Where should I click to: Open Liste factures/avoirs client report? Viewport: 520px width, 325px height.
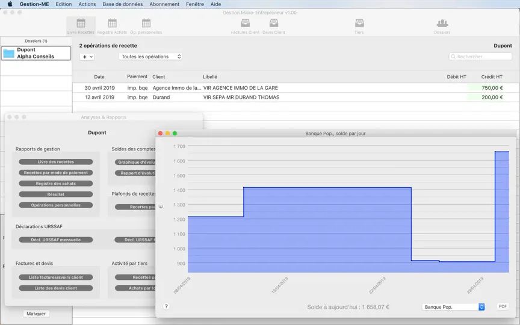(56, 277)
